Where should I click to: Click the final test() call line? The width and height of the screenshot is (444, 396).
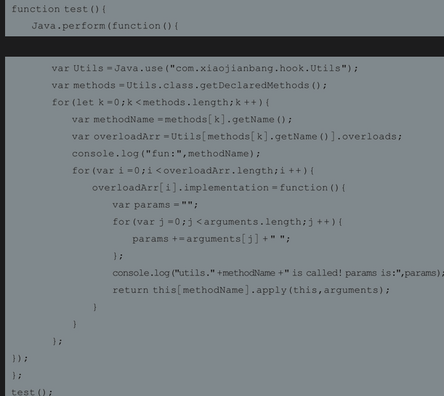[32, 392]
